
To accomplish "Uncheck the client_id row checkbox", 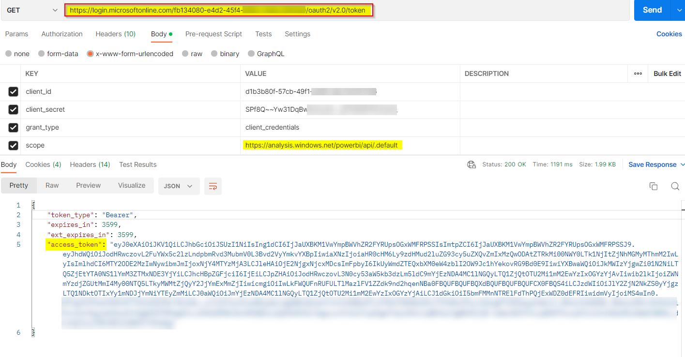I will [13, 92].
